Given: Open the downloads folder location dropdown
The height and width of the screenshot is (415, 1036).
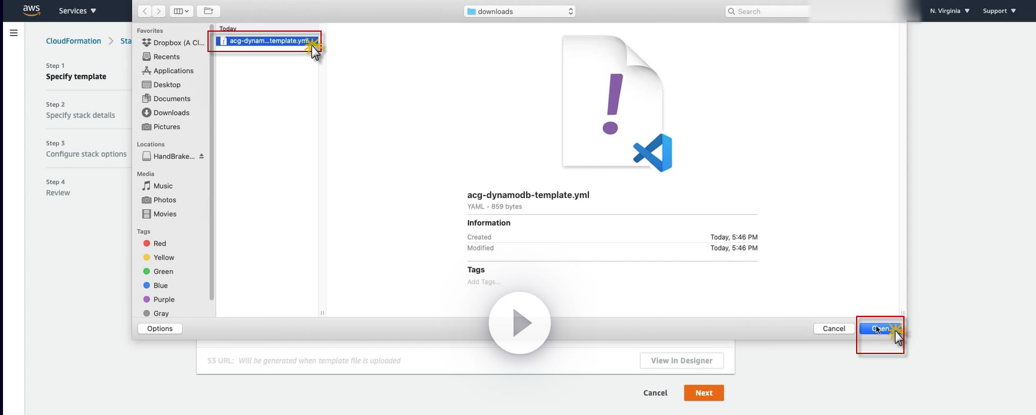Looking at the screenshot, I should click(520, 11).
